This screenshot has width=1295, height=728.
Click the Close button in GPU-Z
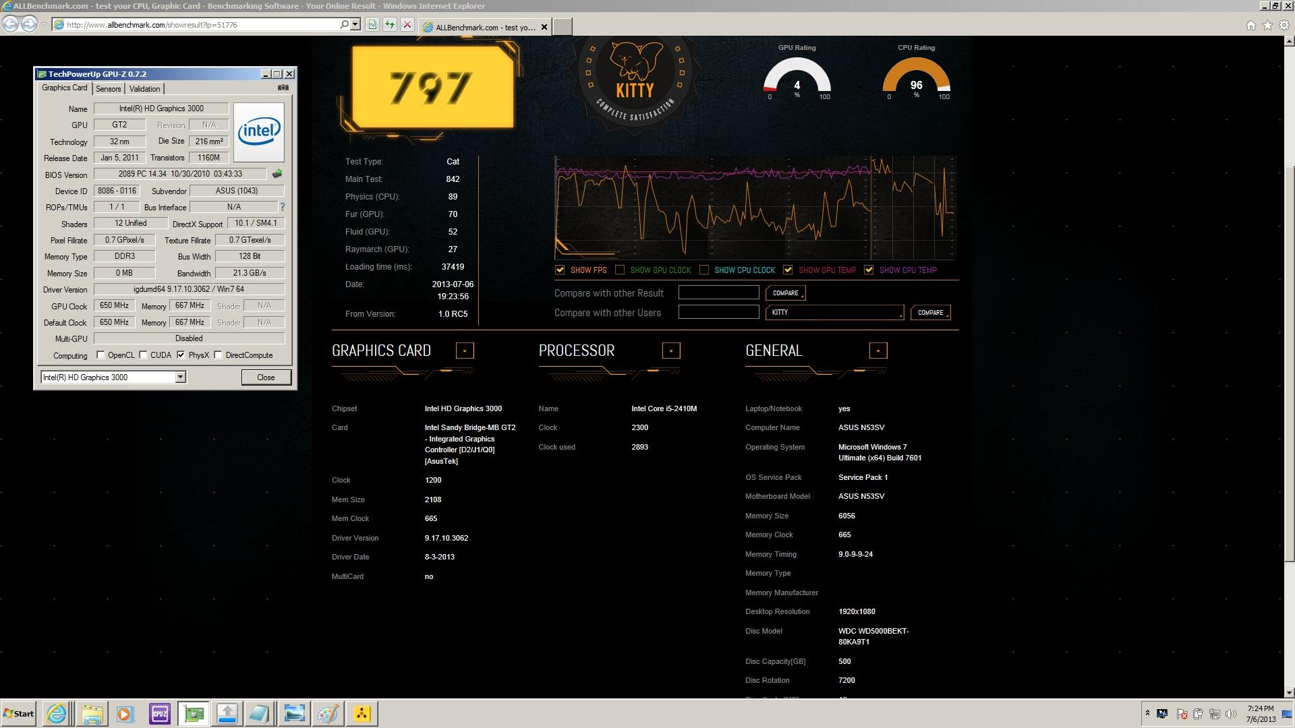pos(266,377)
